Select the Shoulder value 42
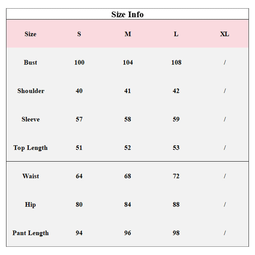This screenshot has height=255, width=255. click(x=176, y=91)
